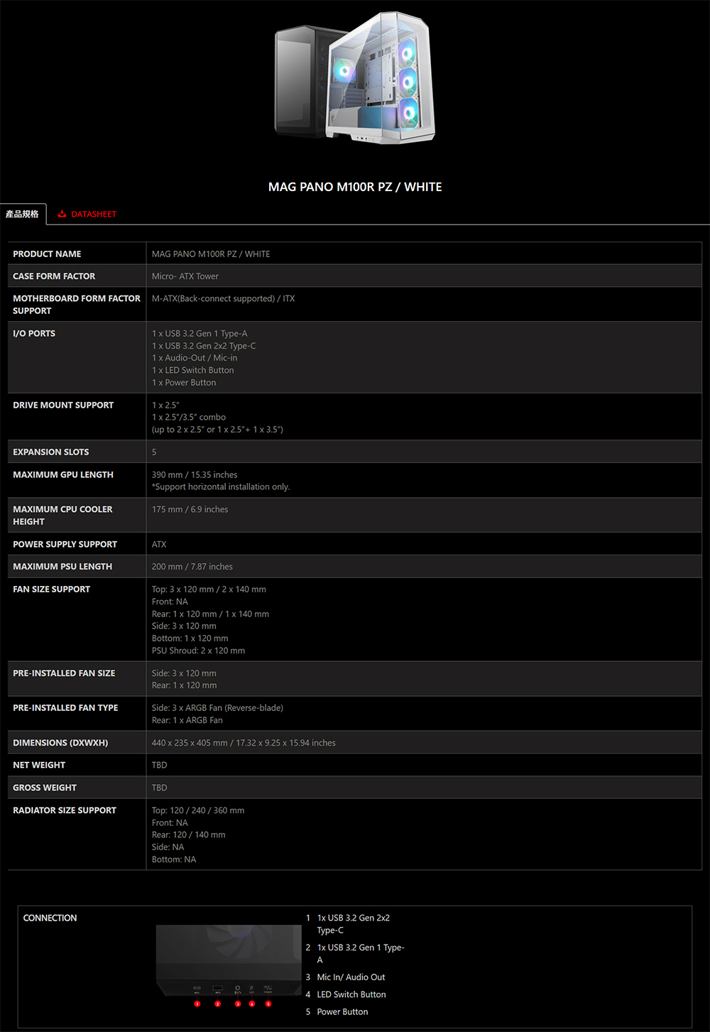Click the CONNECTION section heading
Image resolution: width=710 pixels, height=1032 pixels.
50,918
